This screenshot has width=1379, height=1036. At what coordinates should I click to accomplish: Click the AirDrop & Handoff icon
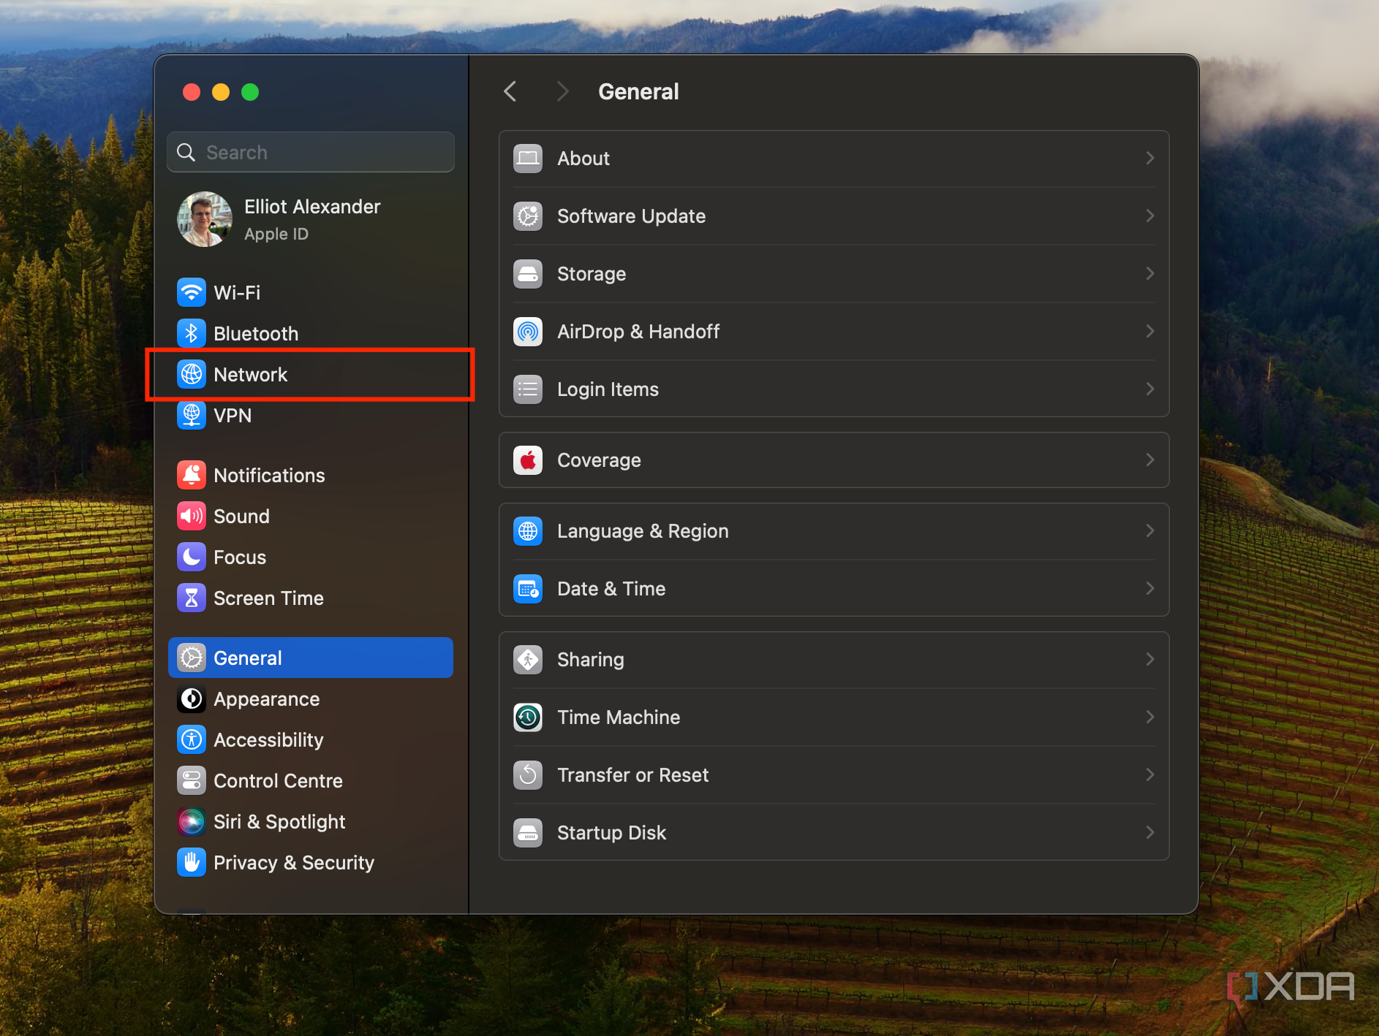pyautogui.click(x=528, y=332)
